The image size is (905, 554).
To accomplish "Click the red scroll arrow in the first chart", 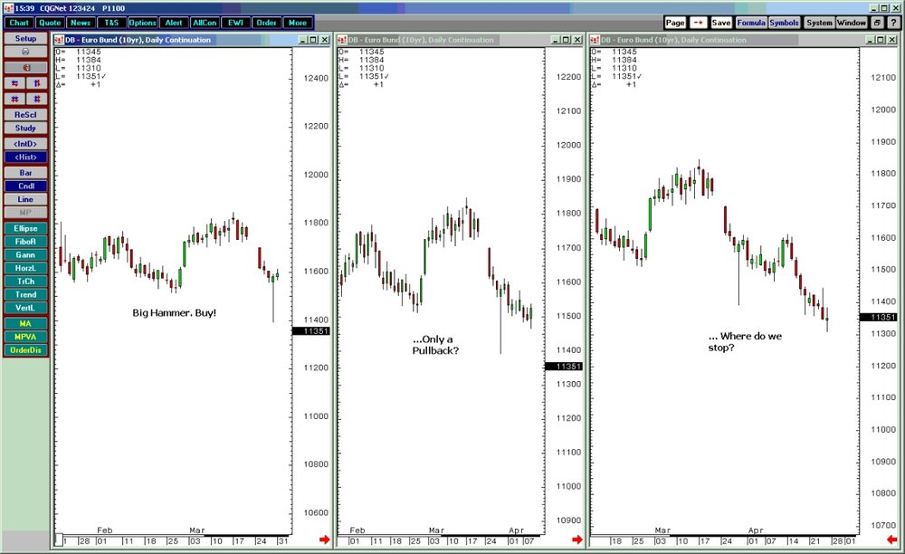I will click(324, 540).
